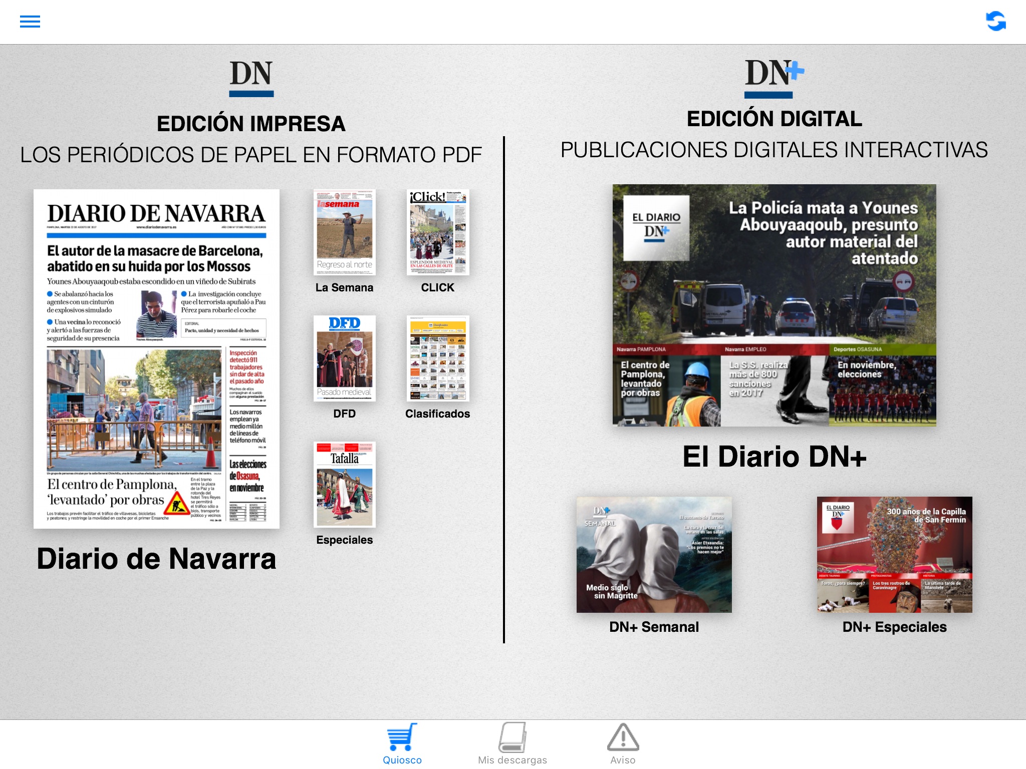Open DN+ Semanal Magritte cover
Image resolution: width=1026 pixels, height=769 pixels.
coord(654,555)
